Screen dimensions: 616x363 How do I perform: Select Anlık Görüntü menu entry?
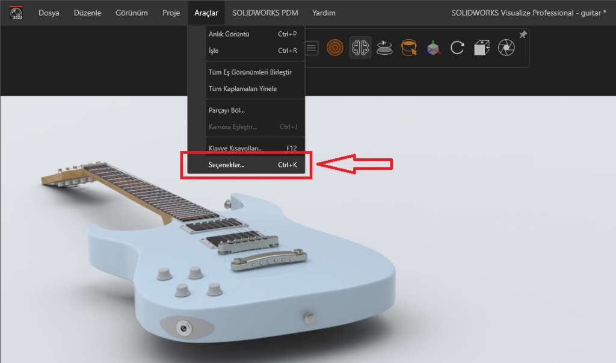pyautogui.click(x=229, y=34)
